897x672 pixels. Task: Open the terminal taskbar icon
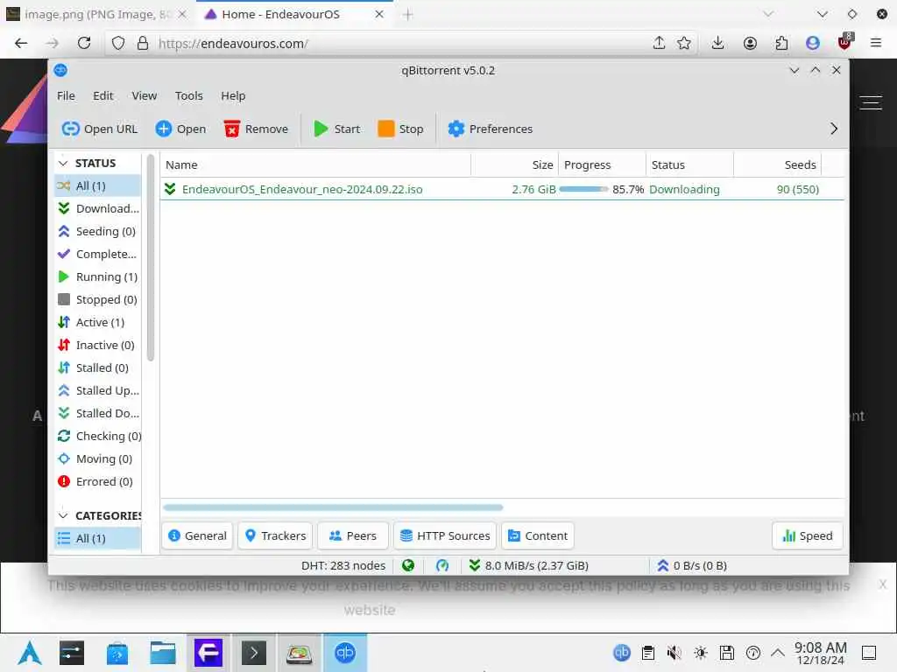click(253, 653)
